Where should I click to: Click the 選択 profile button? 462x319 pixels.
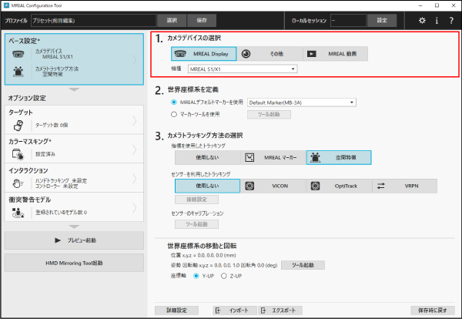pos(172,20)
